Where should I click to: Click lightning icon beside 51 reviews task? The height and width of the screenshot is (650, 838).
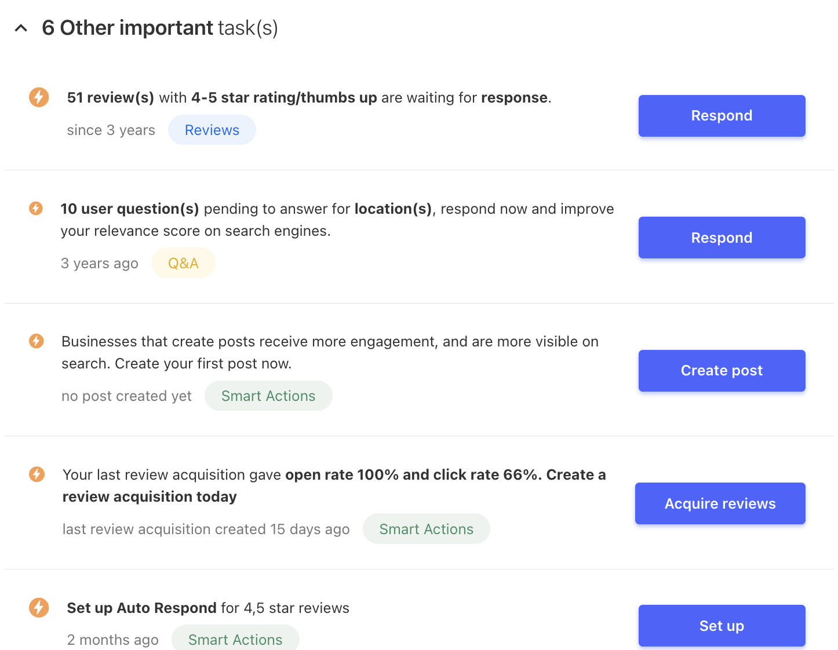(39, 97)
